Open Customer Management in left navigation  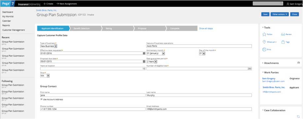coord(14,30)
